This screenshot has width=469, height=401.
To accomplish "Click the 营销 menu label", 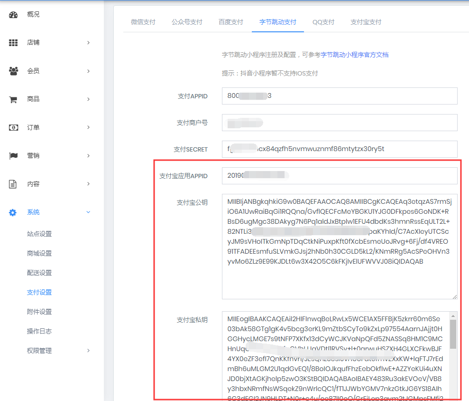I will pos(33,155).
